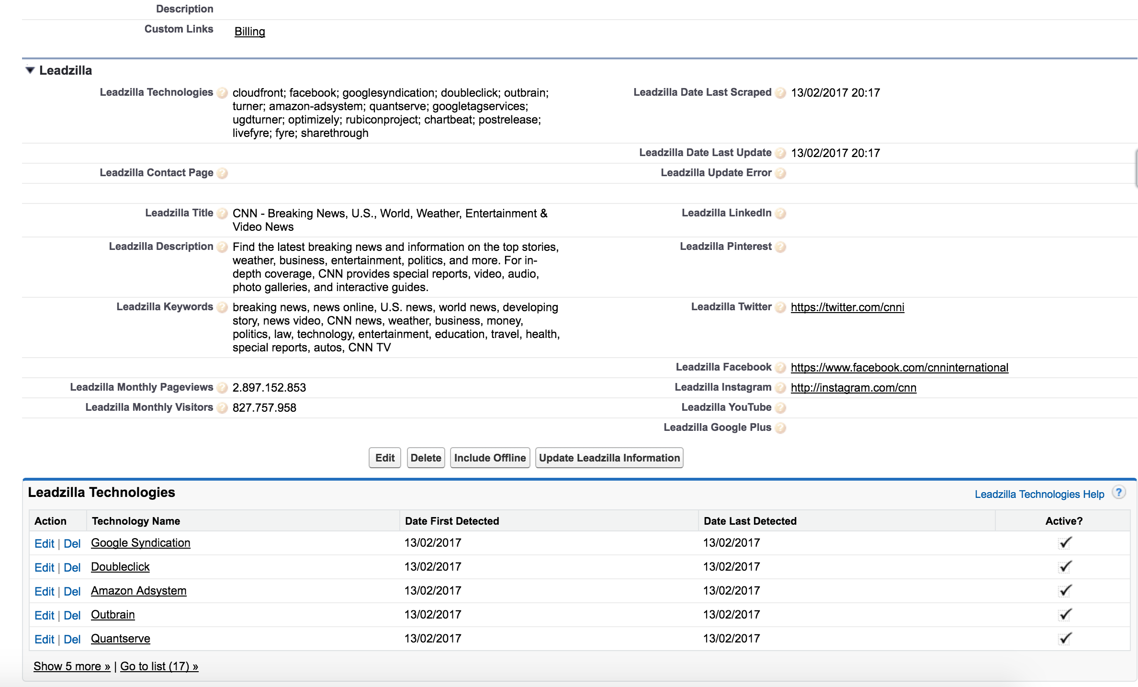Open help icon beside Leadzilla Technologies
Viewport: 1138px width, 687px height.
coord(222,93)
